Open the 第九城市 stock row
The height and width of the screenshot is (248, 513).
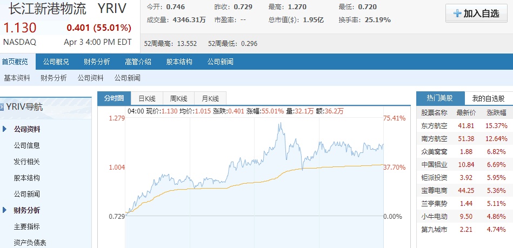click(464, 229)
